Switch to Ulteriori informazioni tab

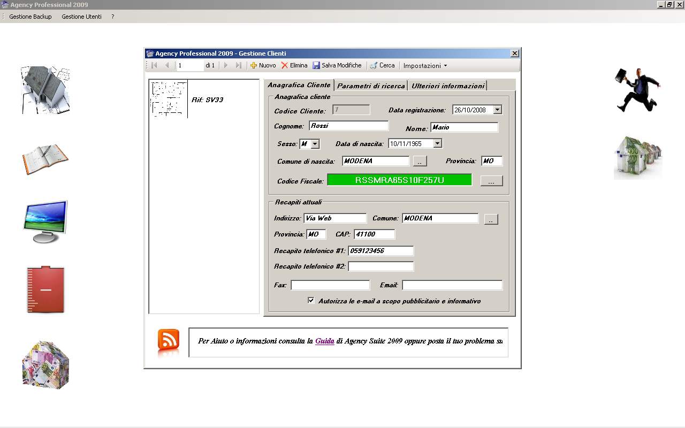[x=448, y=86]
